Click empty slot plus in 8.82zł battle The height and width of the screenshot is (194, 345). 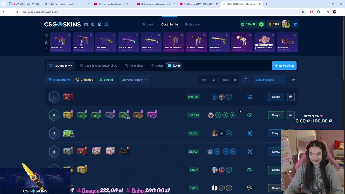coord(229,170)
